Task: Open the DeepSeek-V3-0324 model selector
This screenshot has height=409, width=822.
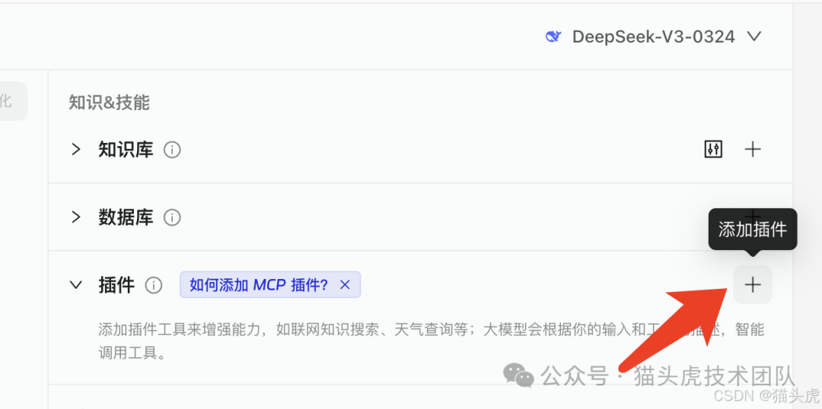Action: click(653, 36)
